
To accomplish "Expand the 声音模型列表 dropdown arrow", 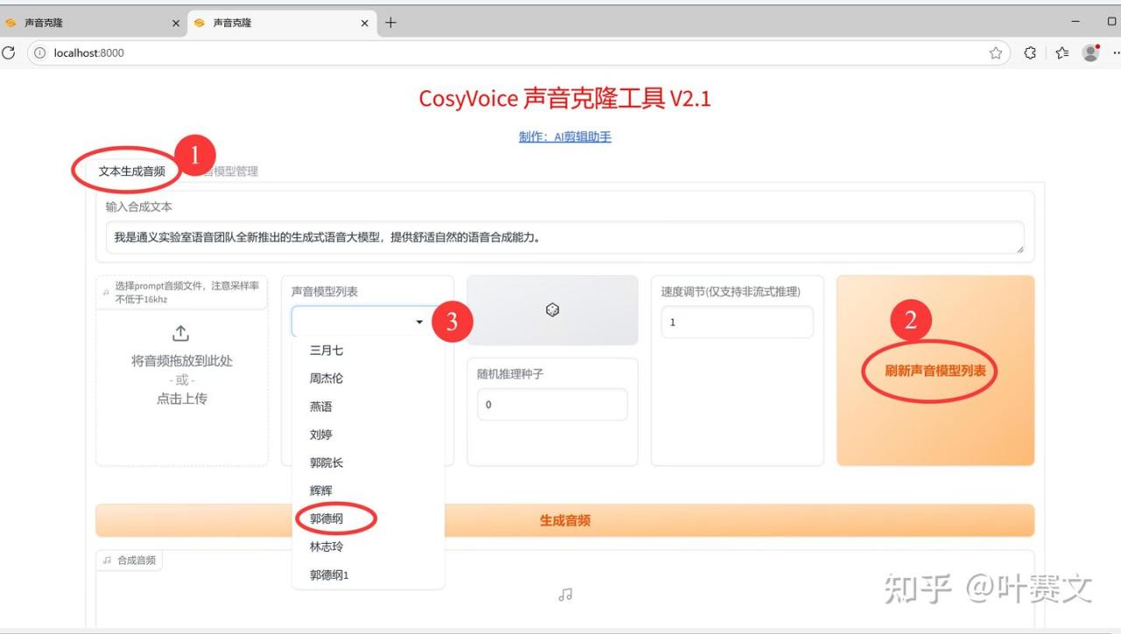I will [419, 322].
